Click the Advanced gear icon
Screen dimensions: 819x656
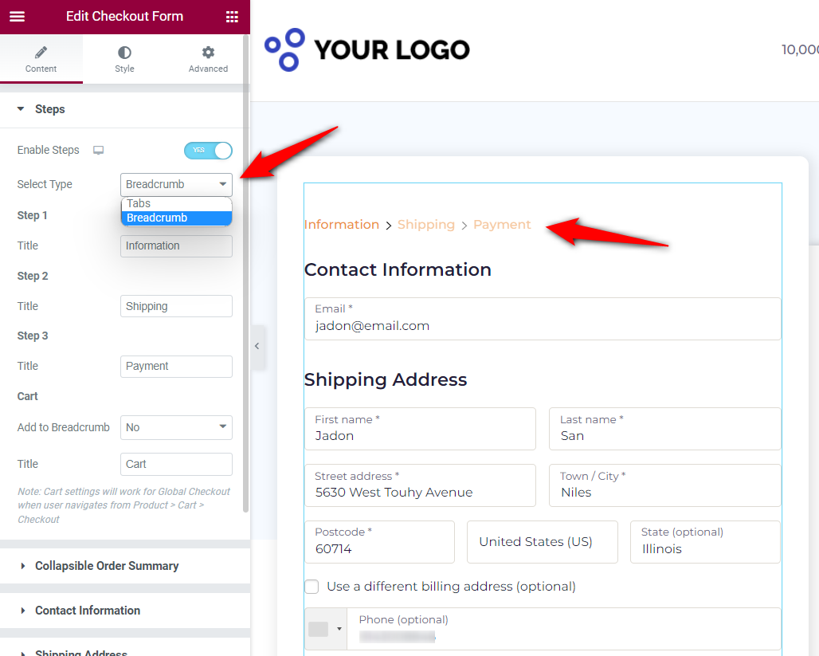click(x=208, y=53)
